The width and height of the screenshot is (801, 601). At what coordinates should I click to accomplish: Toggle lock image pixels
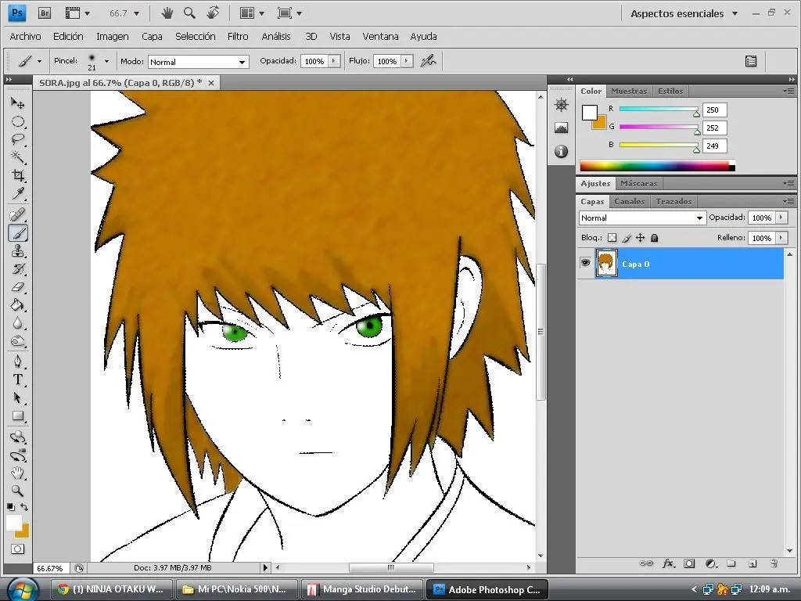click(627, 238)
